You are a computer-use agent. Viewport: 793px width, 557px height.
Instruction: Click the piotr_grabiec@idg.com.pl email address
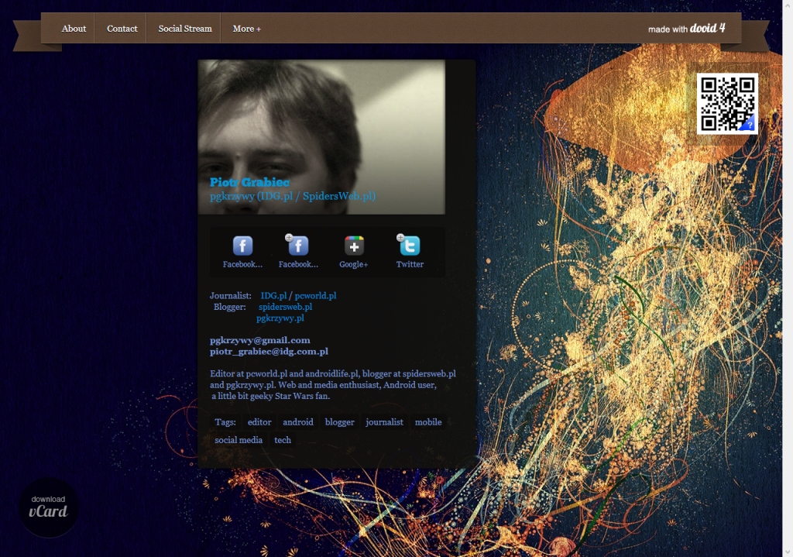[x=269, y=351]
